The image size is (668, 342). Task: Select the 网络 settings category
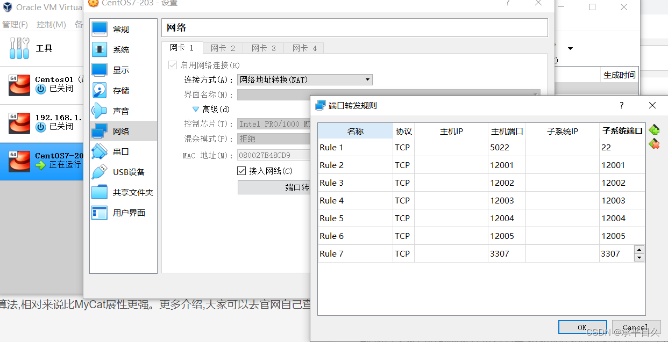pyautogui.click(x=123, y=131)
